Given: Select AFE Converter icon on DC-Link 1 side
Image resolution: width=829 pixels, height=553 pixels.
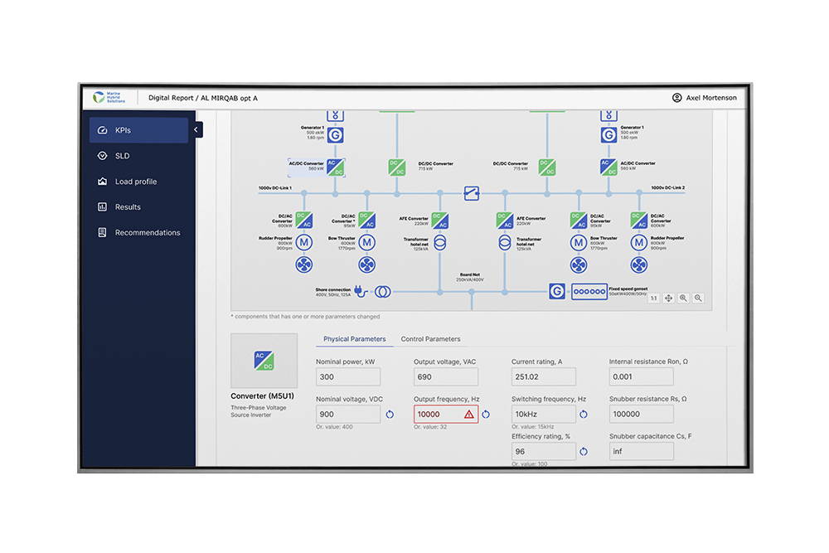Looking at the screenshot, I should point(440,221).
